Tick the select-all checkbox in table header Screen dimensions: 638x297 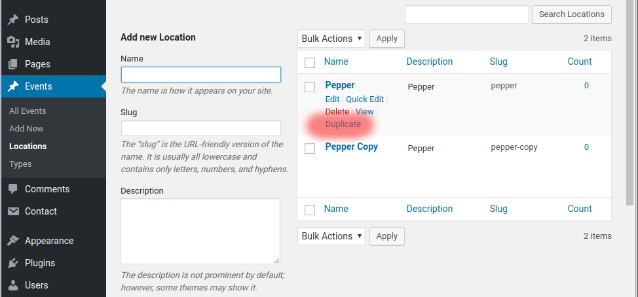[x=310, y=63]
